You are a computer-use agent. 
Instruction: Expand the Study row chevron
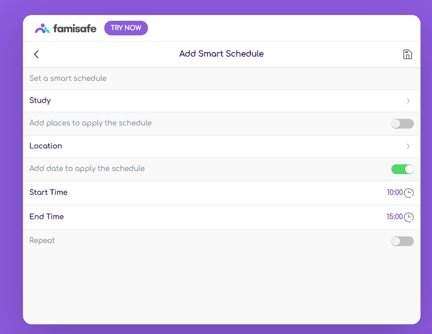(x=408, y=101)
